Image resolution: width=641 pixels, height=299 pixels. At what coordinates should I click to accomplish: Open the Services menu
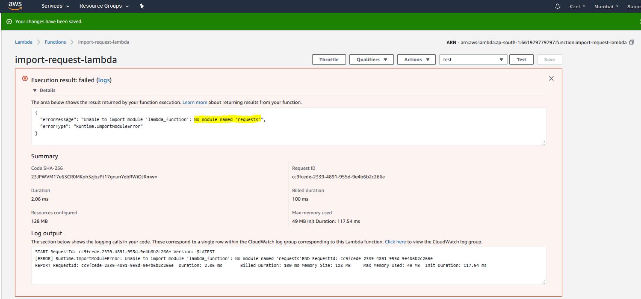(x=55, y=6)
